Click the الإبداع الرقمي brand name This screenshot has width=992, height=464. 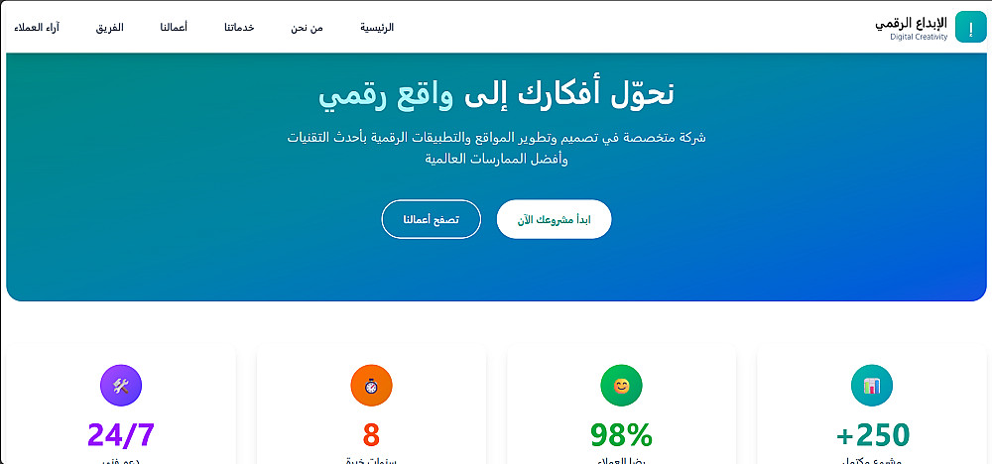pos(911,23)
